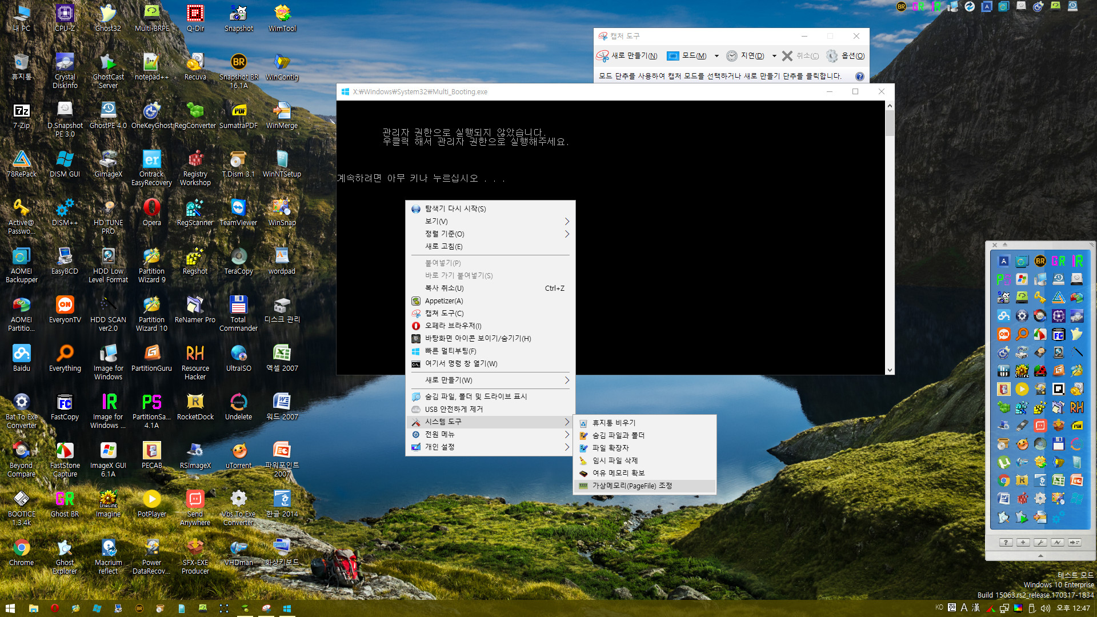This screenshot has width=1097, height=617.
Task: Click the 모드(M) button in Snipping Tool
Action: (x=687, y=55)
